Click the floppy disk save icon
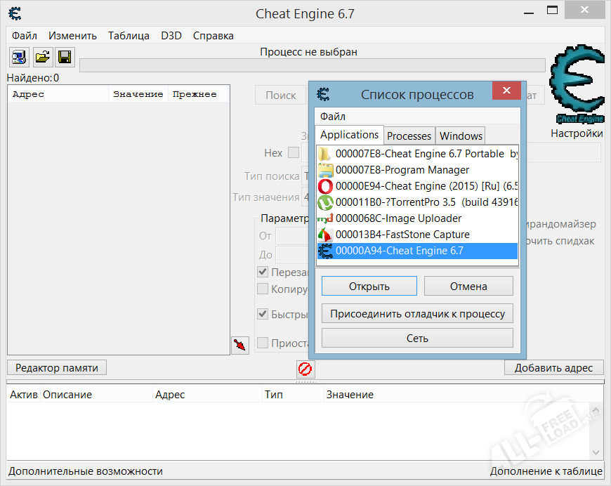Viewport: 611px width, 486px height. [65, 57]
